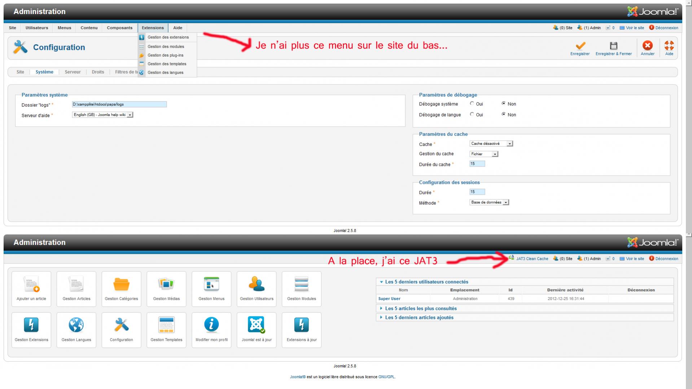Click the Enregistrer checkmark icon

coord(580,46)
